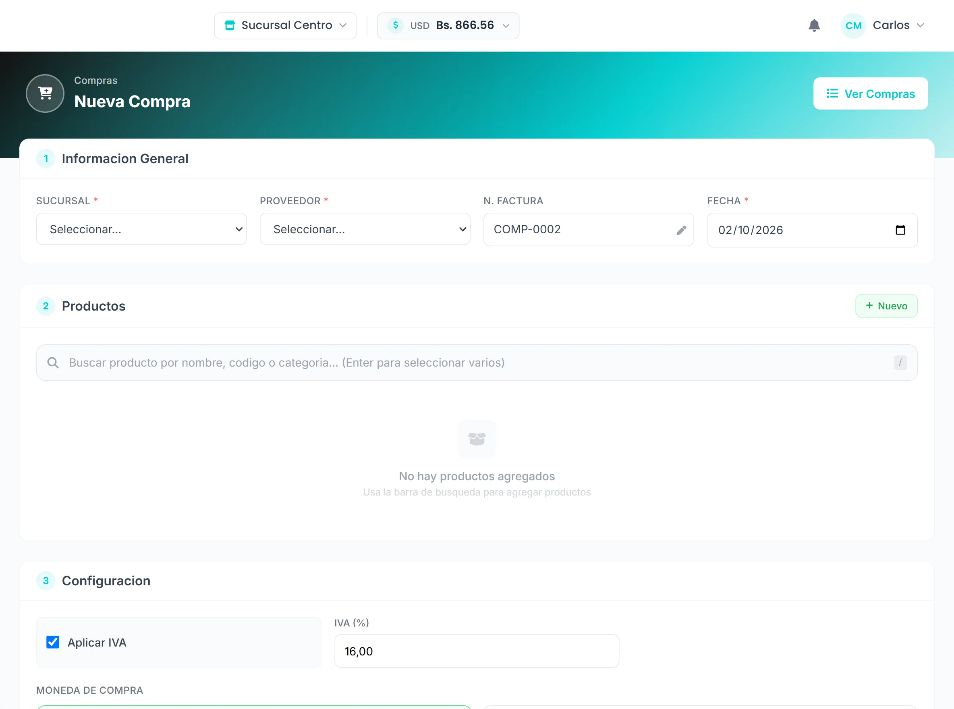Click the step 1 number badge
Image resolution: width=954 pixels, height=709 pixels.
46,159
